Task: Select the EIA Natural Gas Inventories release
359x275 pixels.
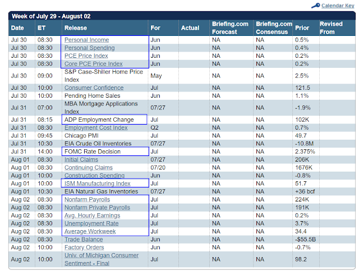Action: (101, 191)
